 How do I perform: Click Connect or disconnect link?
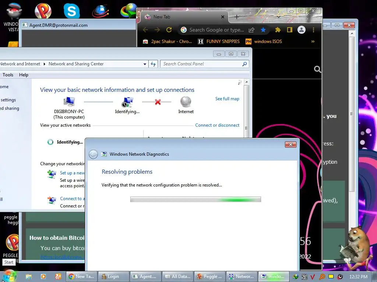[x=217, y=125]
